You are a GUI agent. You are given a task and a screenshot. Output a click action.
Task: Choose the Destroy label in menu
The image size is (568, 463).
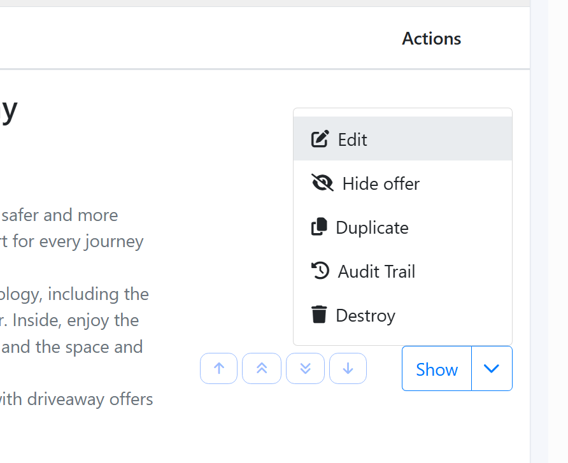point(366,316)
